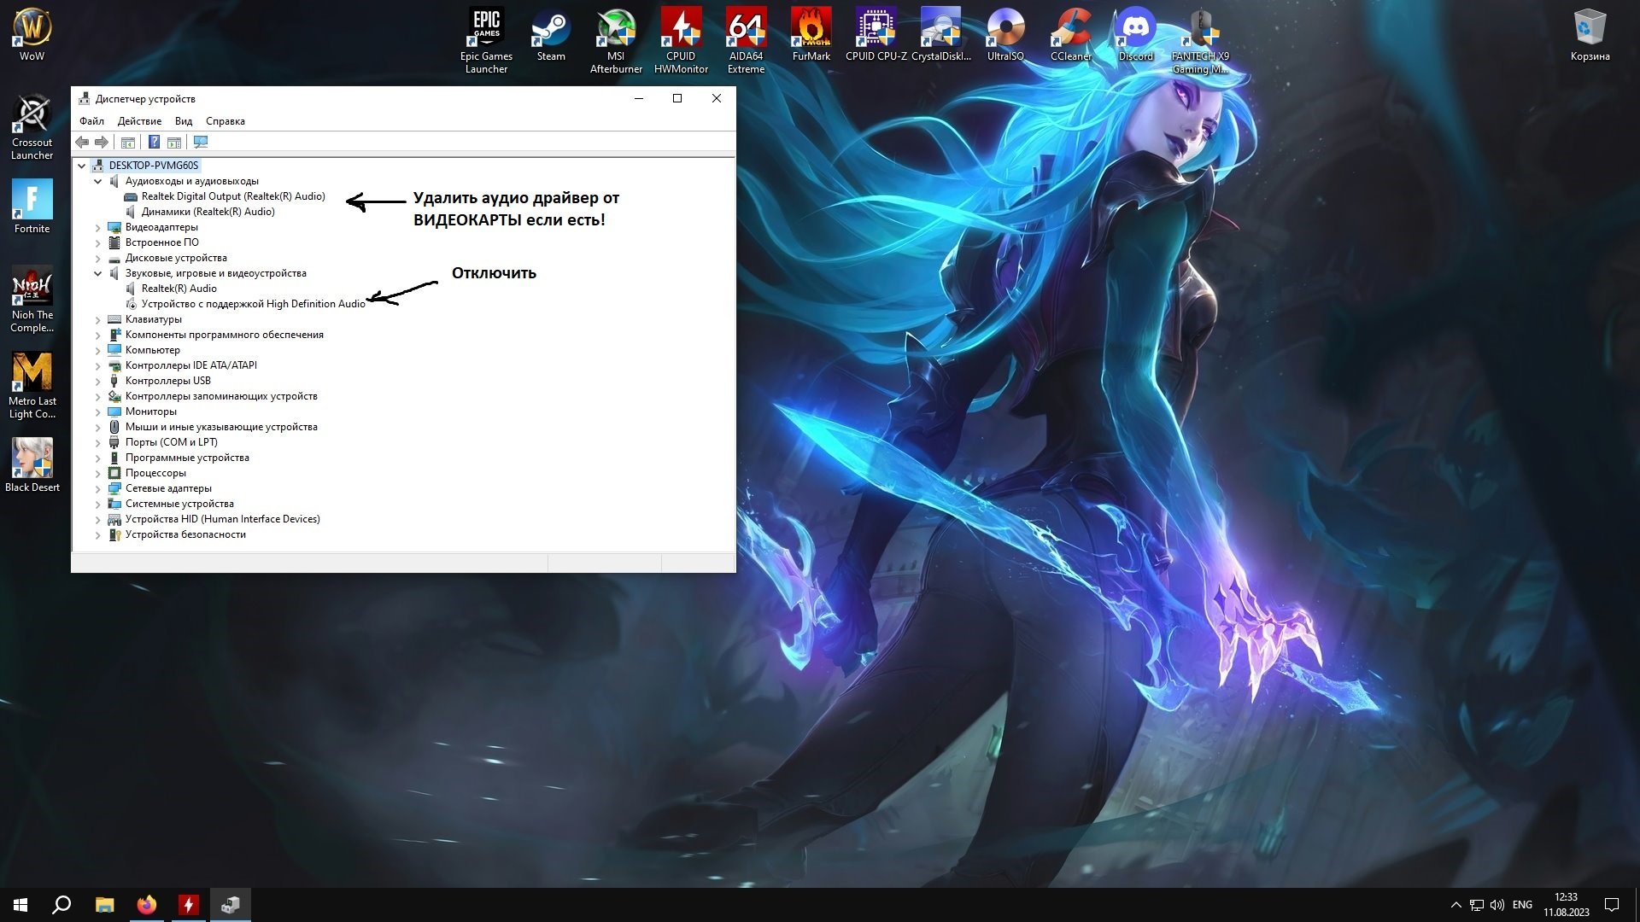1640x922 pixels.
Task: Select the Компьютер category row
Action: point(152,350)
